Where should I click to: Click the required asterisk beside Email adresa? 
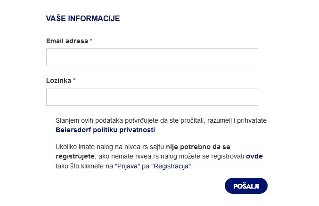91,40
